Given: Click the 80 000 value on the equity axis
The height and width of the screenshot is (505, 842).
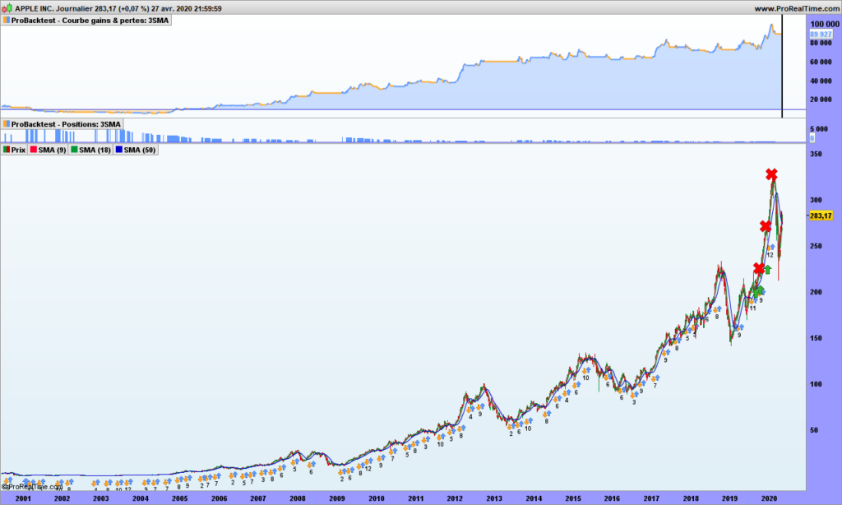Looking at the screenshot, I should [x=821, y=43].
